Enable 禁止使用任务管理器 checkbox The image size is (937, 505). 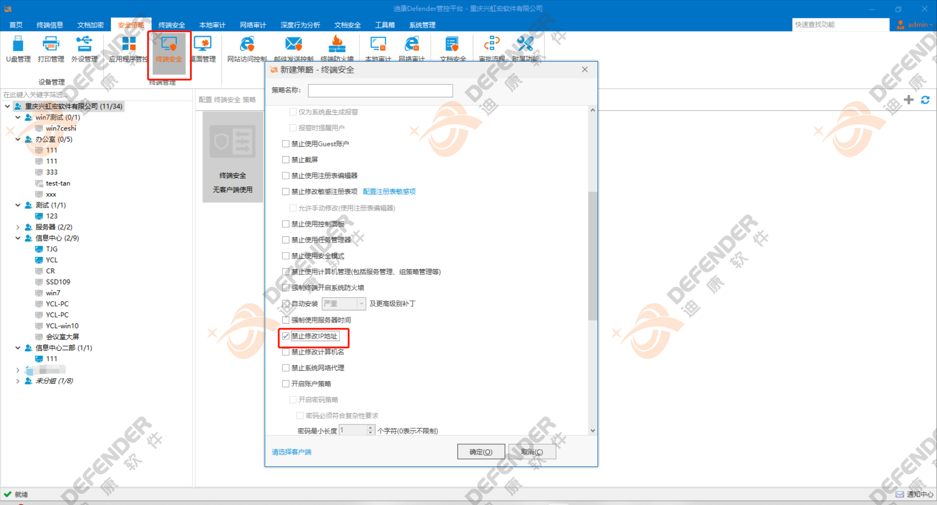pos(285,240)
